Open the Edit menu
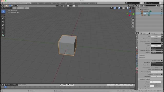 (8, 3)
